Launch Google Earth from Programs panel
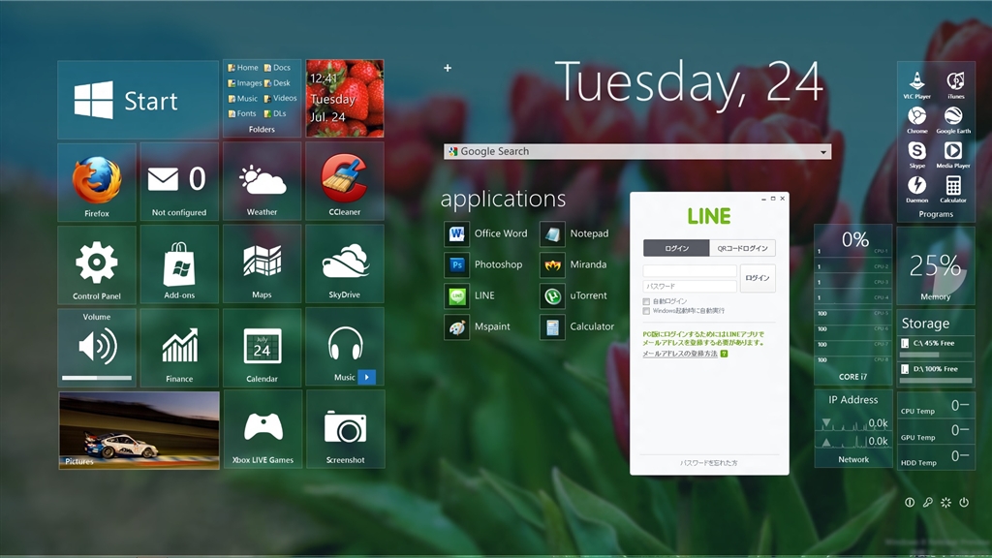This screenshot has height=558, width=992. point(953,119)
